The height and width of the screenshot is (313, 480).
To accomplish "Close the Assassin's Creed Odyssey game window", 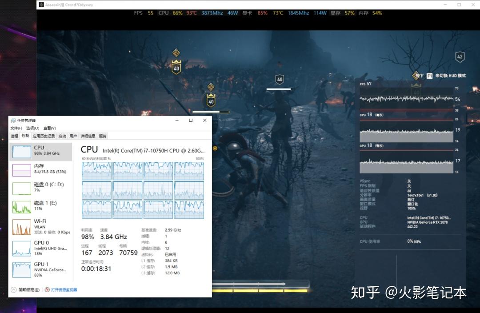I will 473,4.
